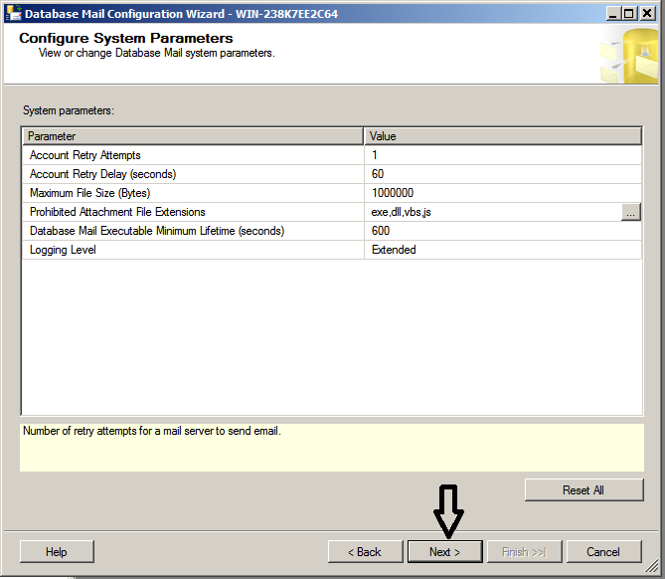665x579 pixels.
Task: Go back with the Back button
Action: [365, 551]
